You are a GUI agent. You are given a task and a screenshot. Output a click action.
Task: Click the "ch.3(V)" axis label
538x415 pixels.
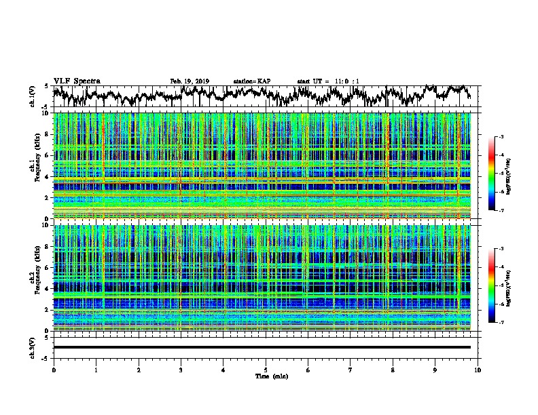click(x=33, y=349)
